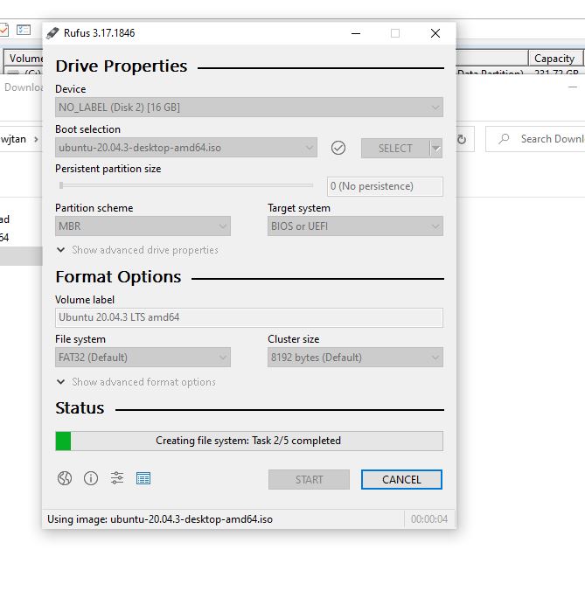Click checklist icon in background window toolbar
The height and width of the screenshot is (591, 585).
click(x=24, y=30)
